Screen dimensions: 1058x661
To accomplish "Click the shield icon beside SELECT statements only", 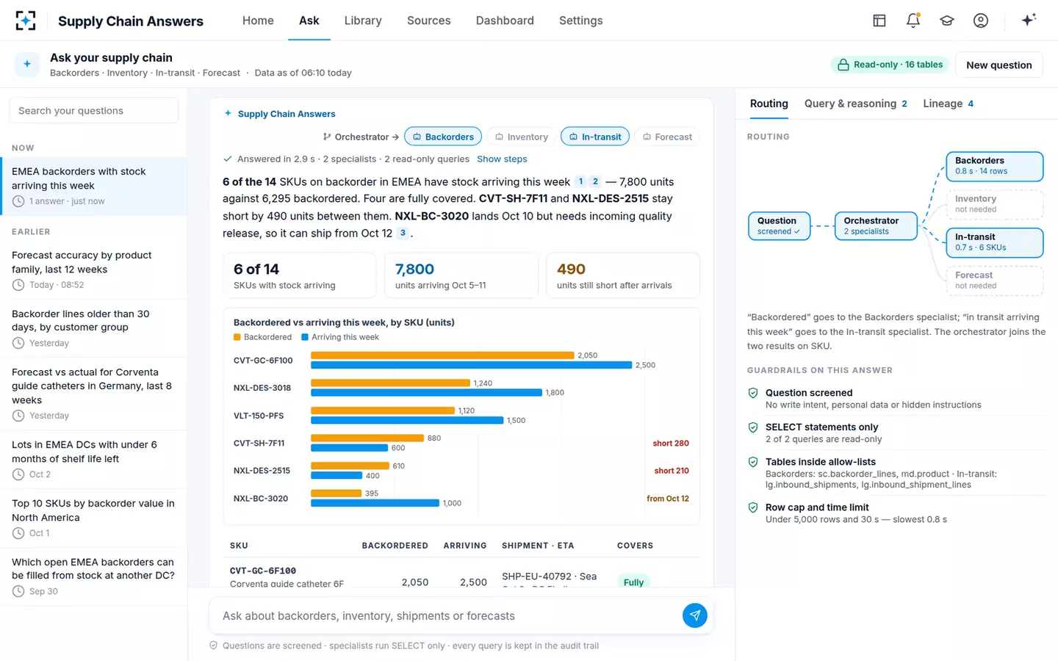I will click(753, 427).
